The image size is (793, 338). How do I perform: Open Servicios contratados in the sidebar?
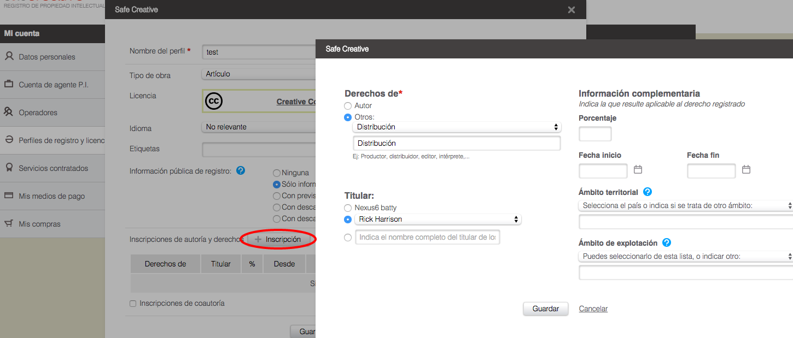coord(53,168)
